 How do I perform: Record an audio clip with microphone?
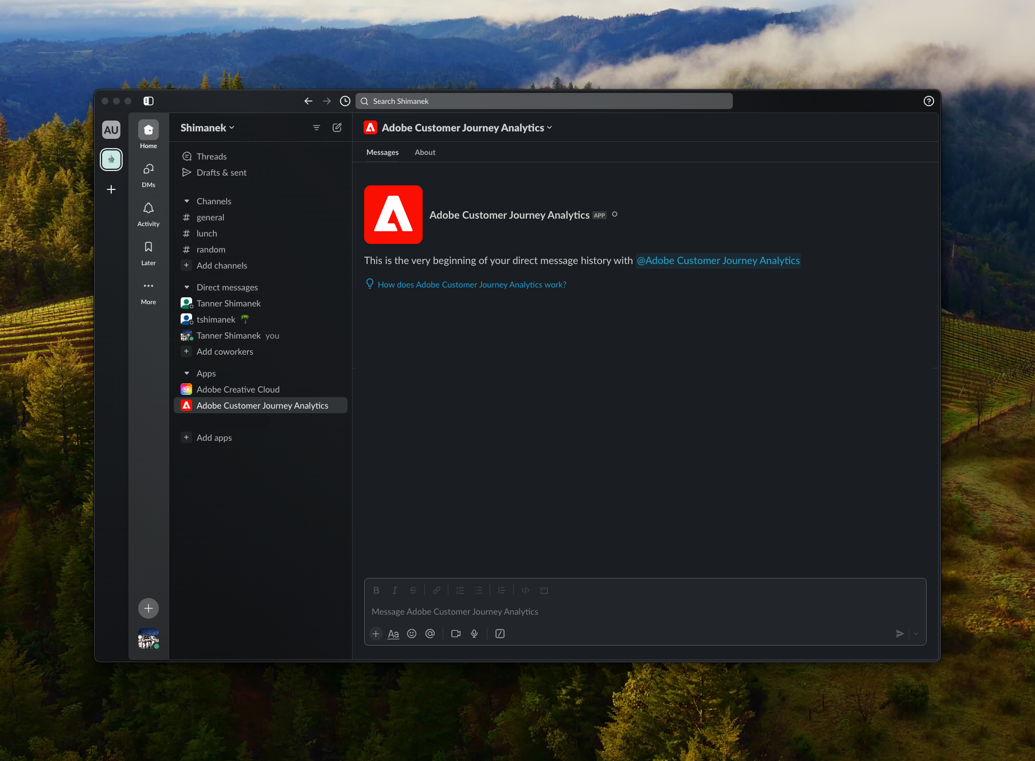coord(474,634)
